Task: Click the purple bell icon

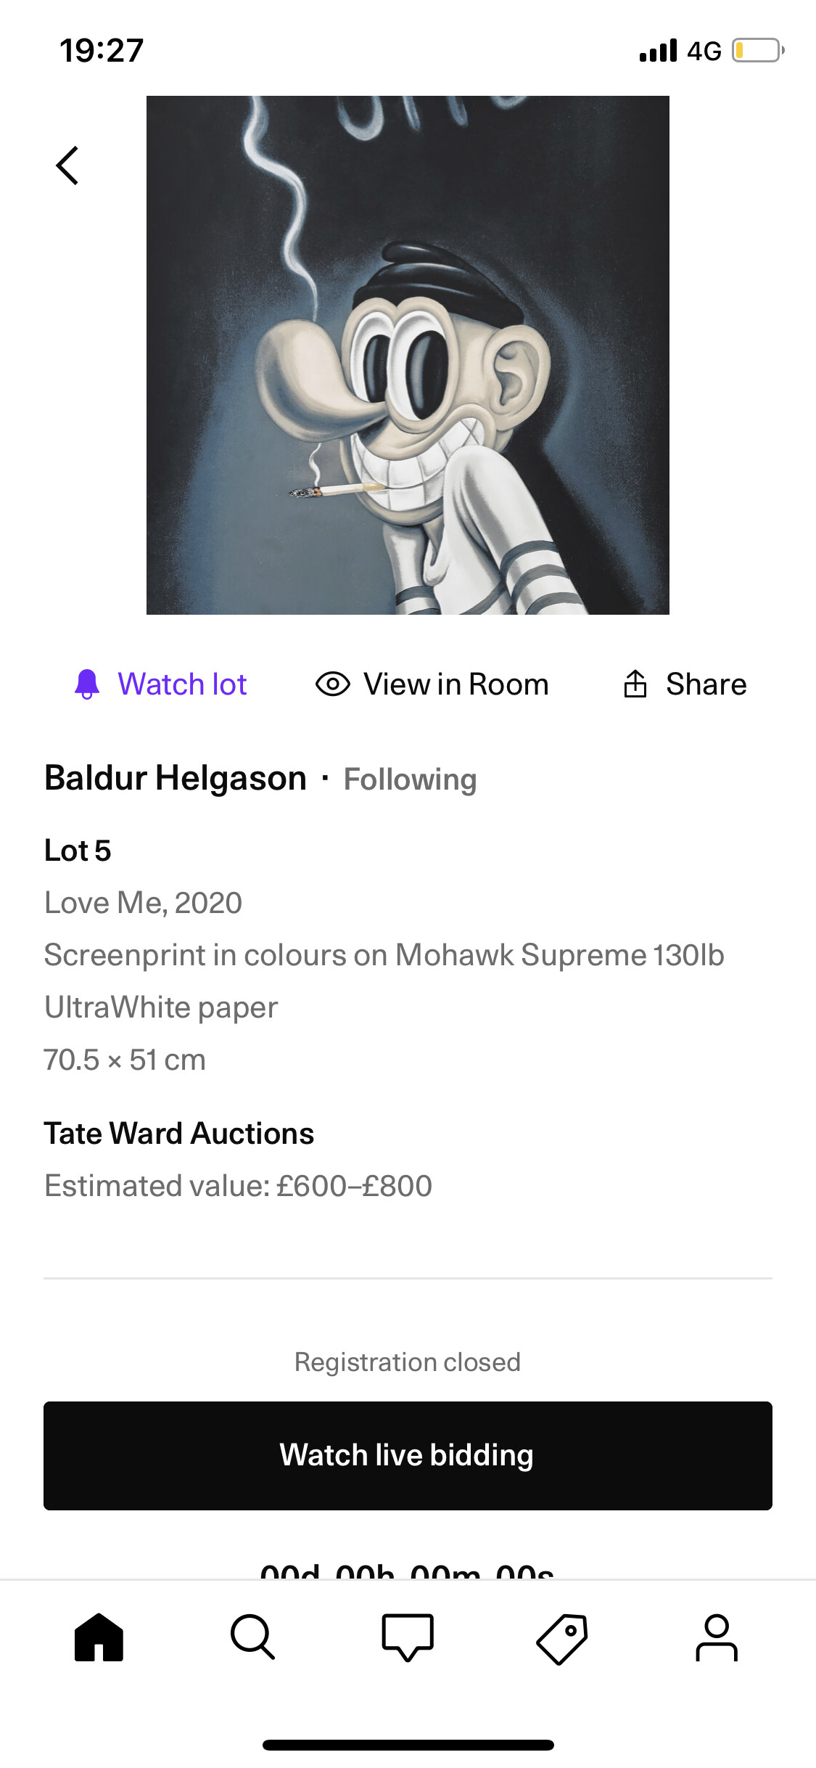Action: [x=87, y=684]
